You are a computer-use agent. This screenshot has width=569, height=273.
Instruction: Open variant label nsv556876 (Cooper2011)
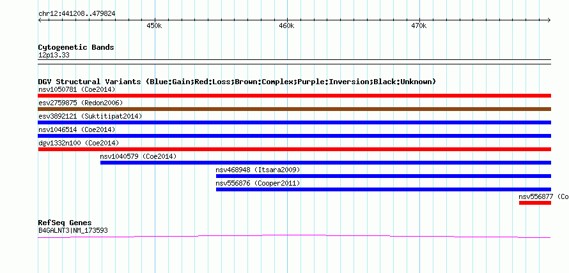coord(258,183)
